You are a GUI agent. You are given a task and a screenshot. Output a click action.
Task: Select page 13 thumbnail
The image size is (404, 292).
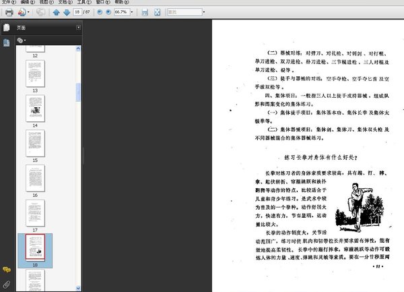point(35,74)
